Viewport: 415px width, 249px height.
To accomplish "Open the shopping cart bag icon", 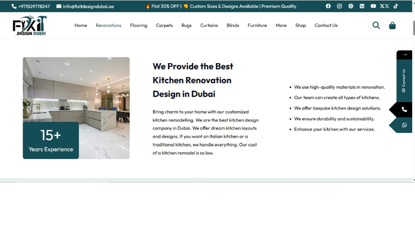I will [392, 25].
